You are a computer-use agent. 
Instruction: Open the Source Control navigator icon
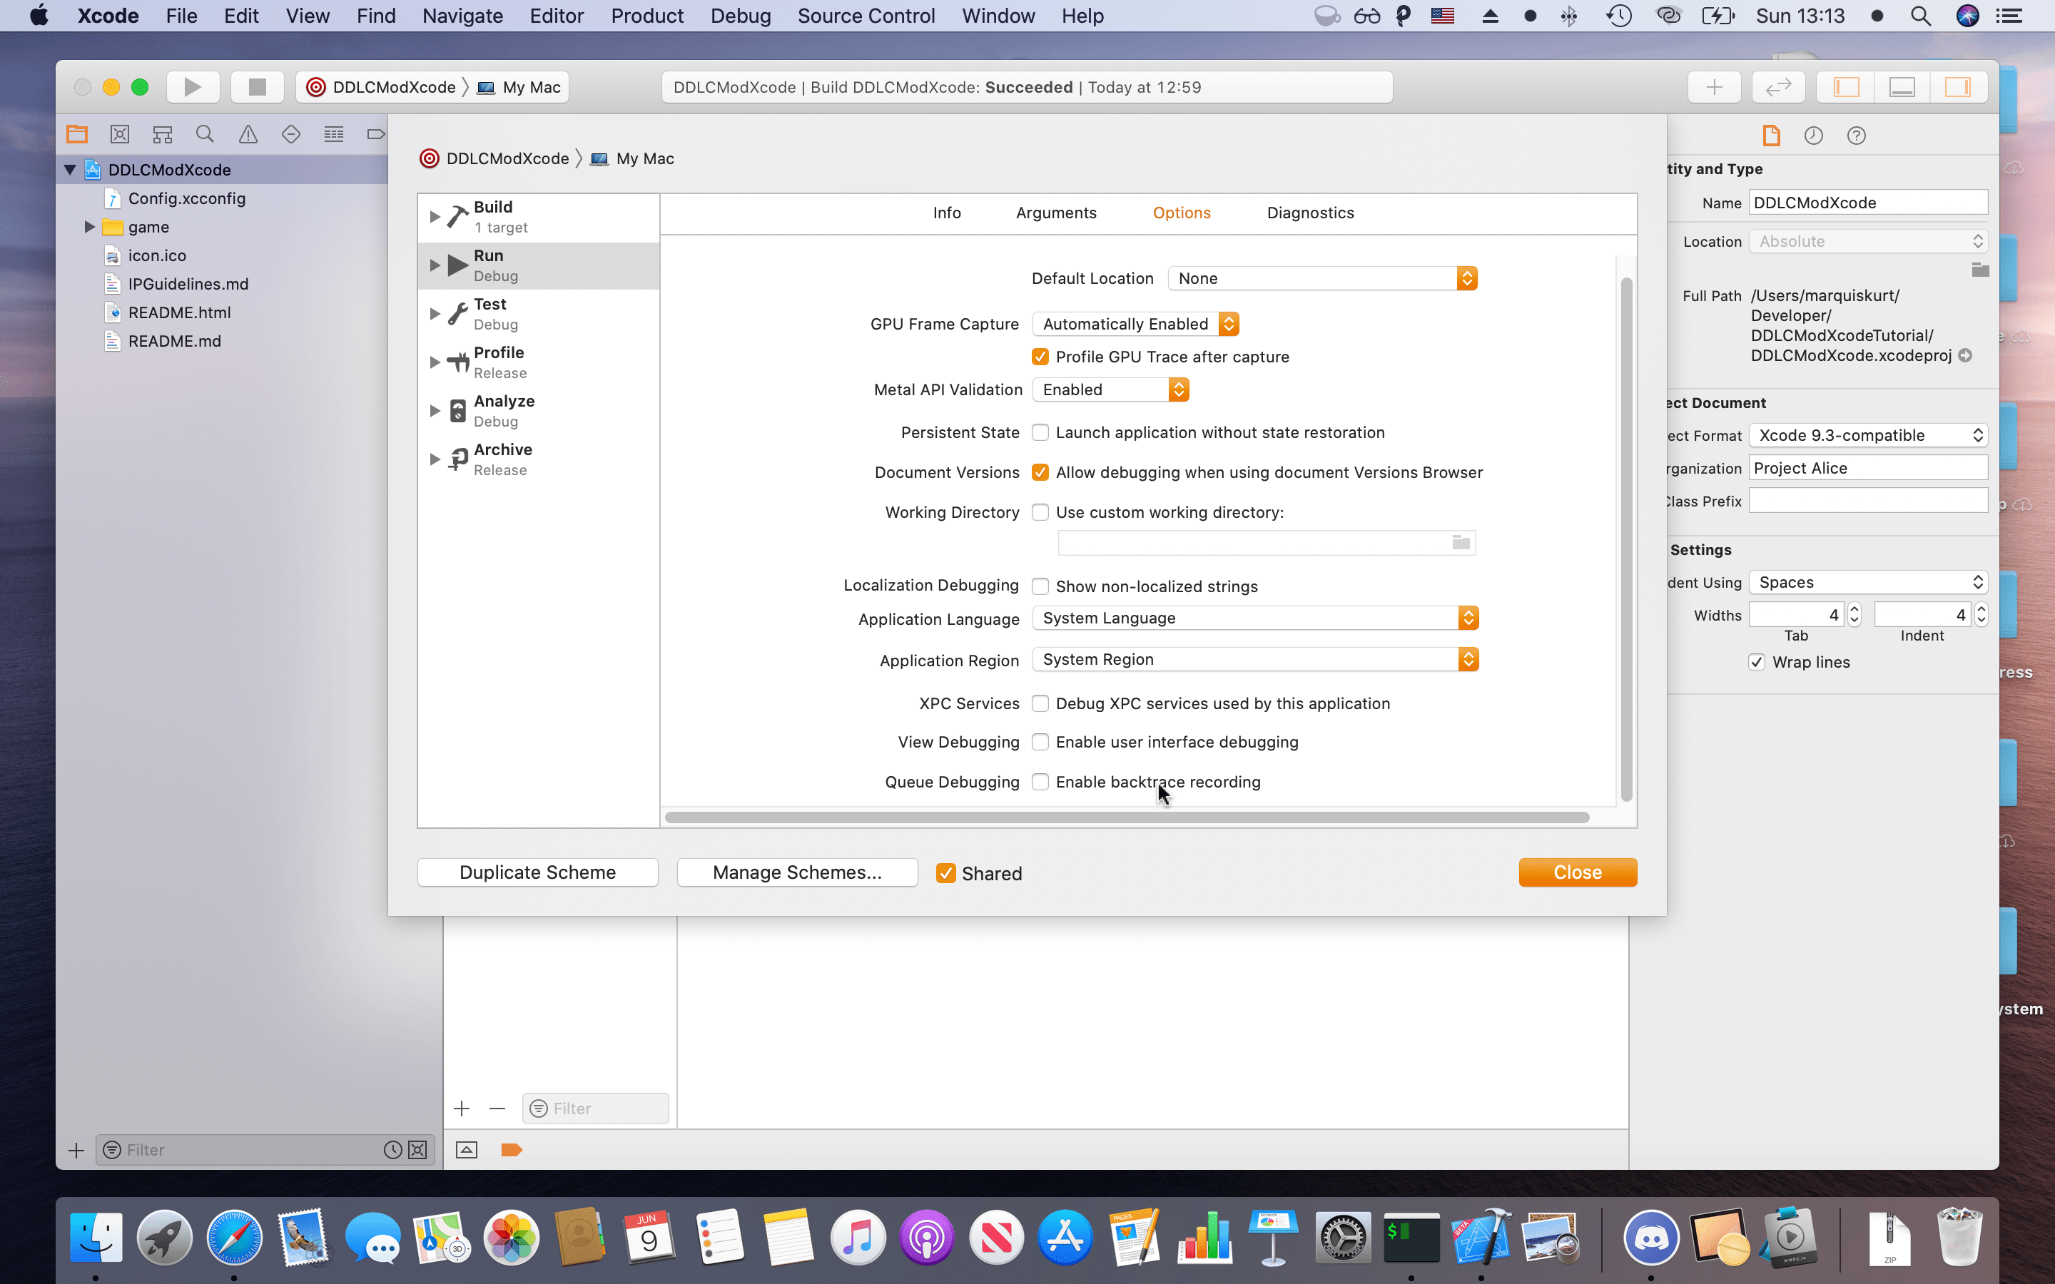tap(120, 134)
